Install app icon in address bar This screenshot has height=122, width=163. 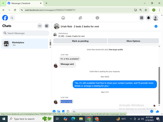pyautogui.click(x=135, y=10)
